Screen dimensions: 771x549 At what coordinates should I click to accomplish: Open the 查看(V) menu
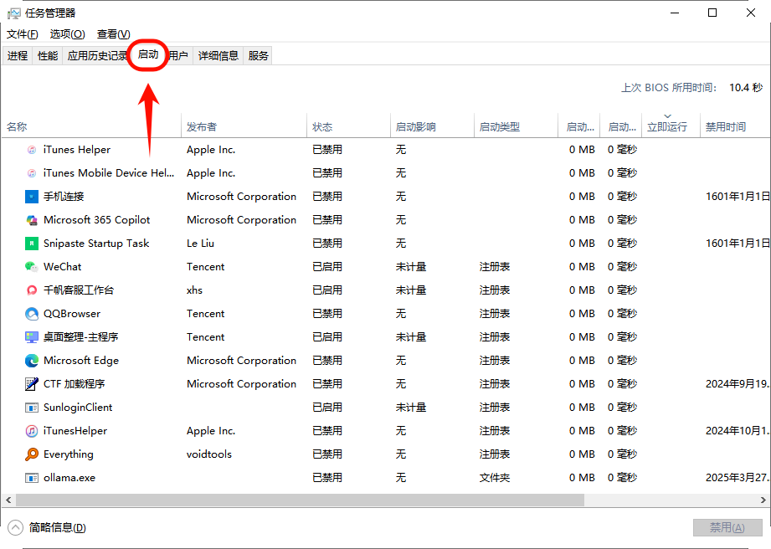click(114, 34)
